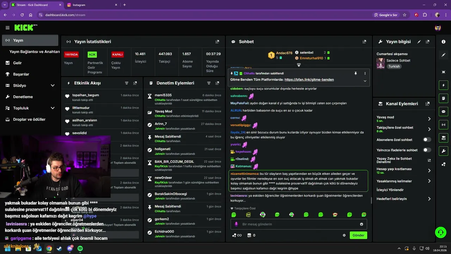Open Yapay Zeka ile Sohbet Denetimi link

point(429,160)
